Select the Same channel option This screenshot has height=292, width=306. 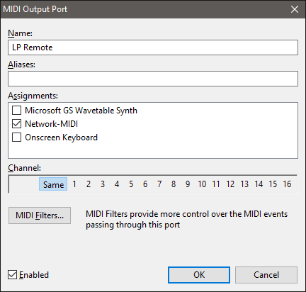coord(53,184)
